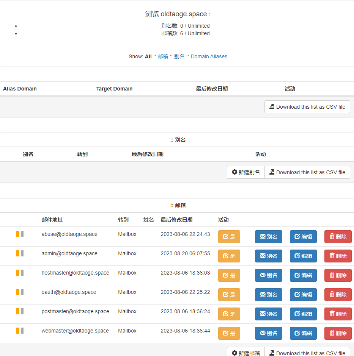Download the 别名 list as CSV

coord(307,172)
